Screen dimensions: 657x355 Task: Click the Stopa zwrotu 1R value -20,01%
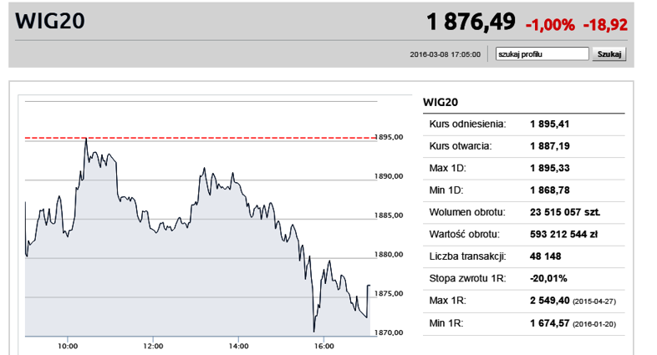pyautogui.click(x=548, y=278)
